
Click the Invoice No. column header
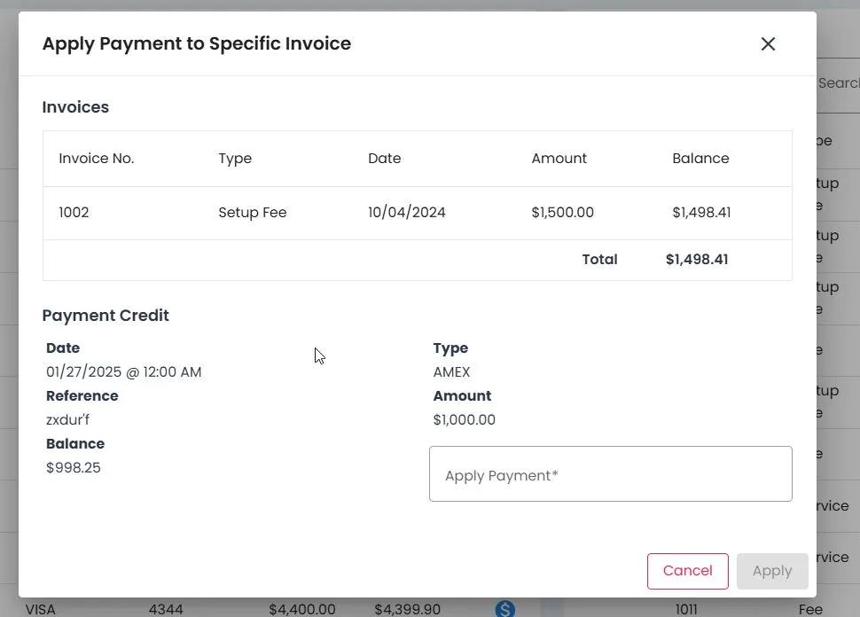pyautogui.click(x=96, y=159)
